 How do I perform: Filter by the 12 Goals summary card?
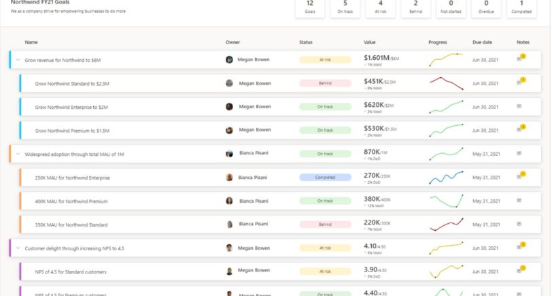pos(310,7)
